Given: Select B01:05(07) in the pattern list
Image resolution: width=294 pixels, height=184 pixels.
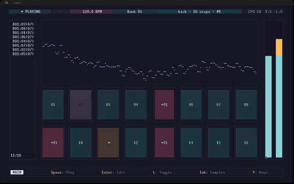Looking at the screenshot, I should [x=23, y=54].
